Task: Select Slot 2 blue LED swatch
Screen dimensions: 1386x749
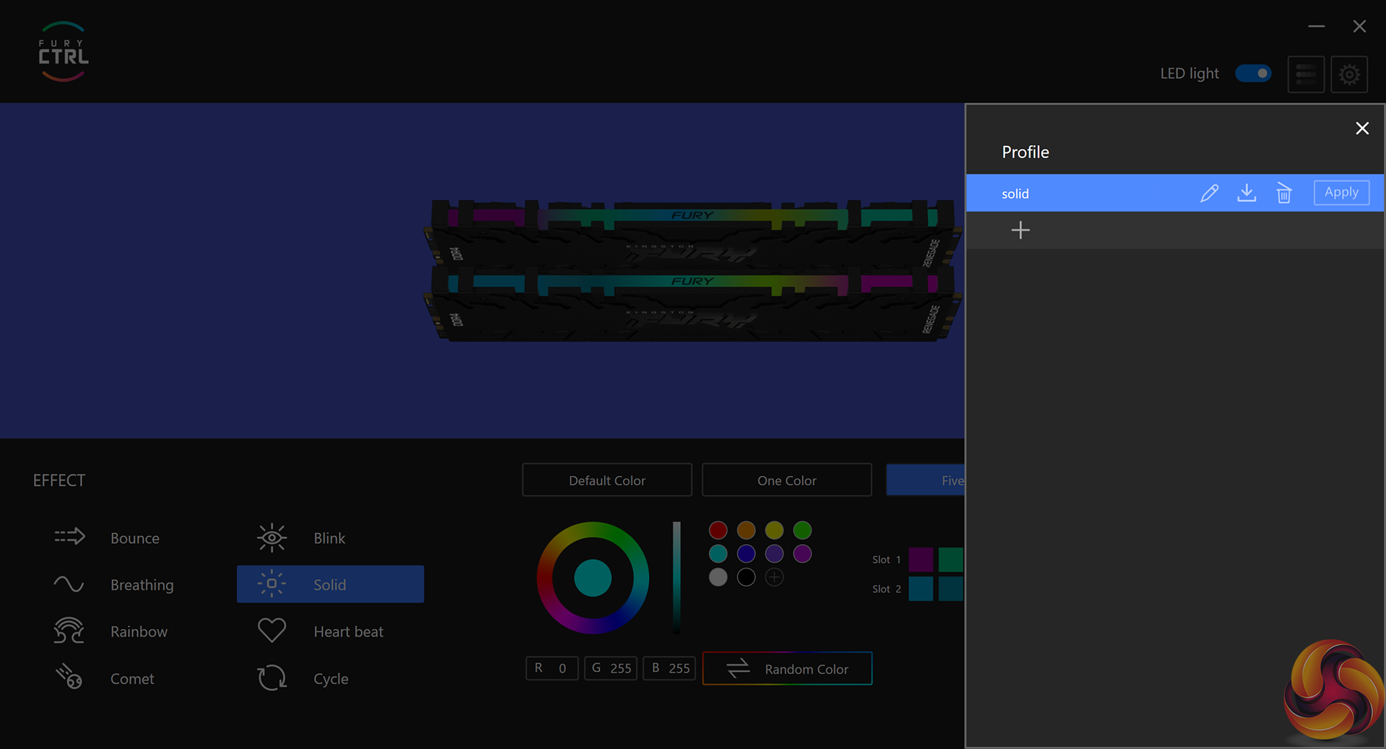Action: pyautogui.click(x=920, y=589)
